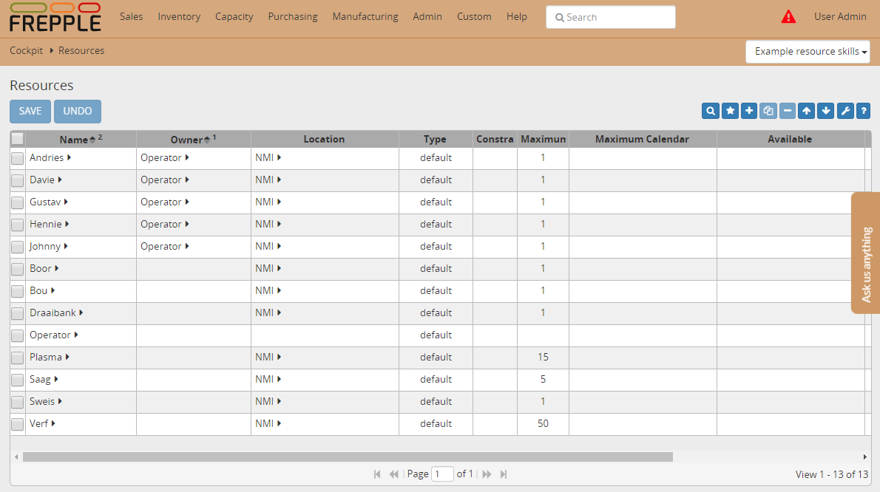Expand the arrow next to Draaibank name
The height and width of the screenshot is (492, 880).
pyautogui.click(x=81, y=312)
